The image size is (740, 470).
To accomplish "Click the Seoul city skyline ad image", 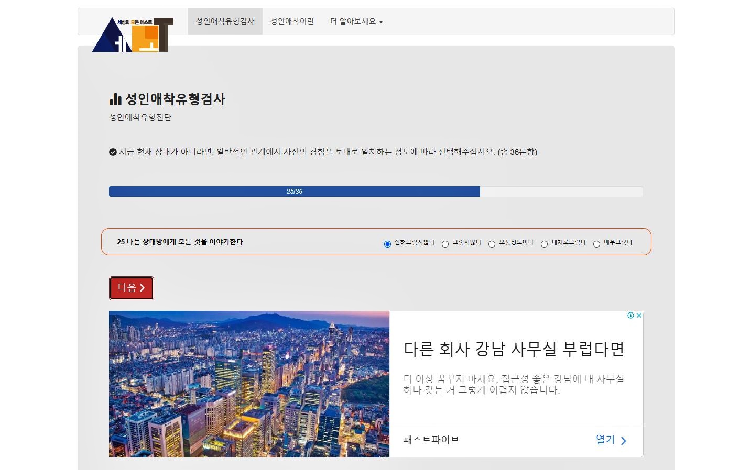I will tap(249, 384).
